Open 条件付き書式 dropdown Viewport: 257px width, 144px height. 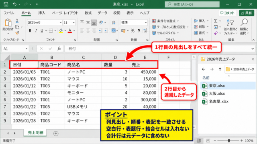[x=165, y=21]
